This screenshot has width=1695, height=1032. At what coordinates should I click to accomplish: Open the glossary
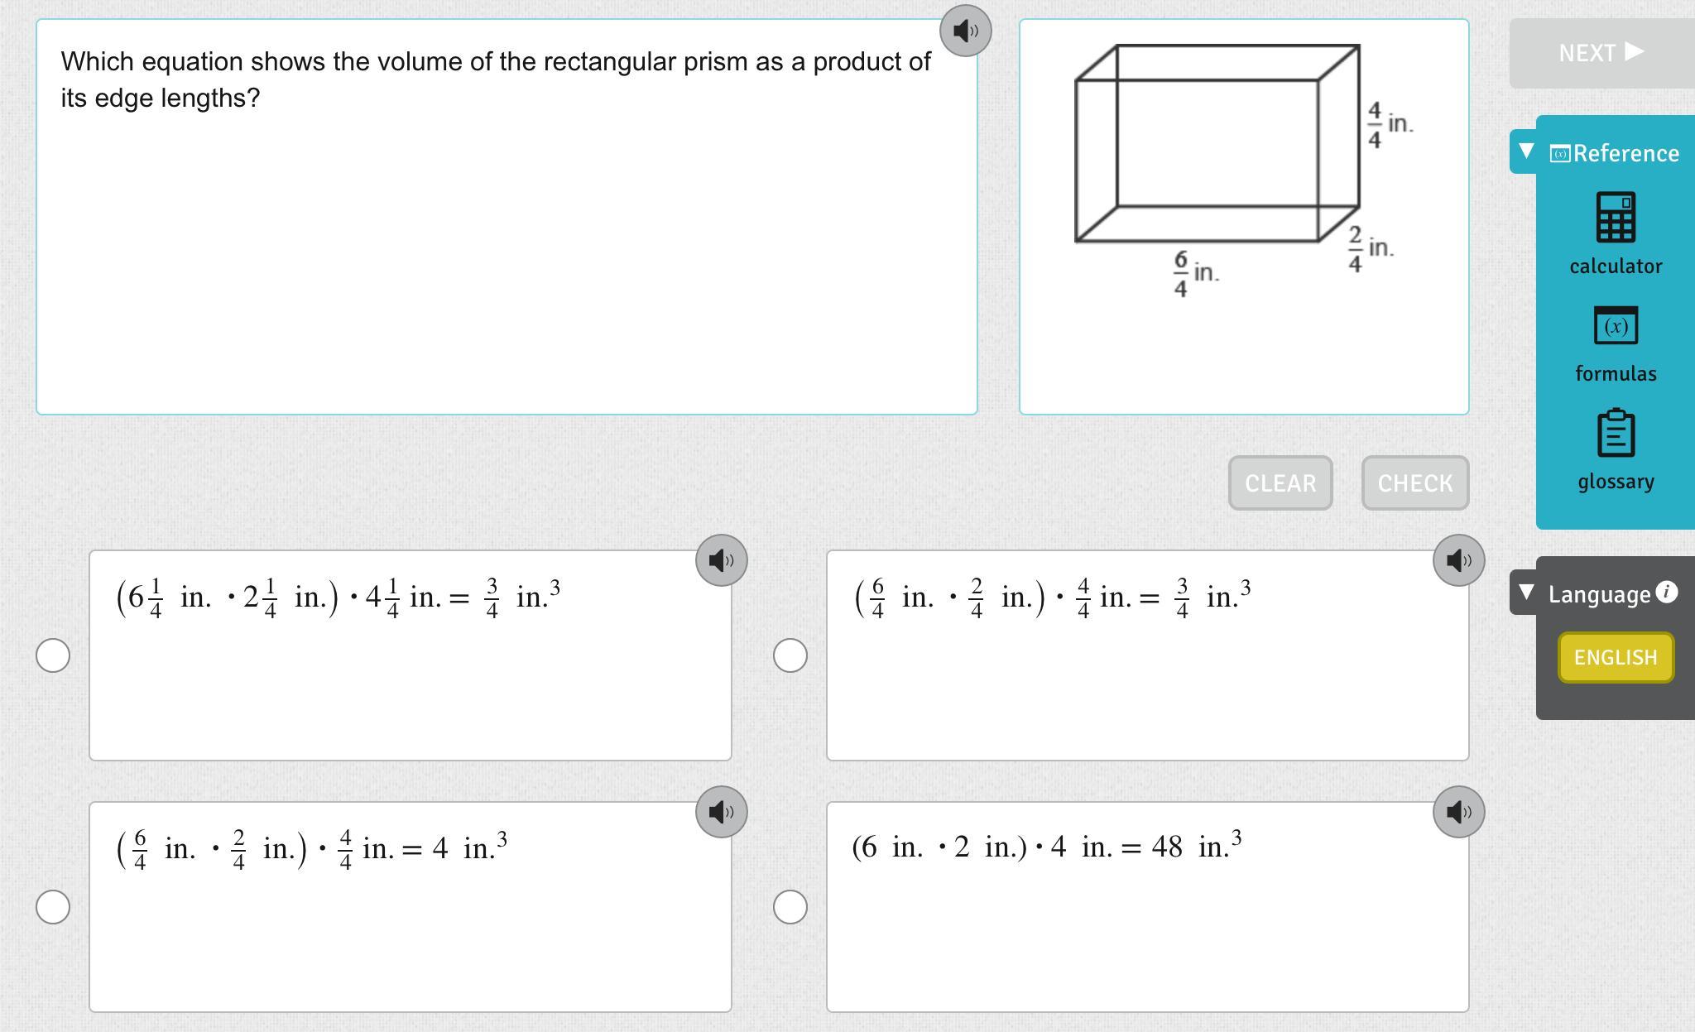[x=1615, y=449]
